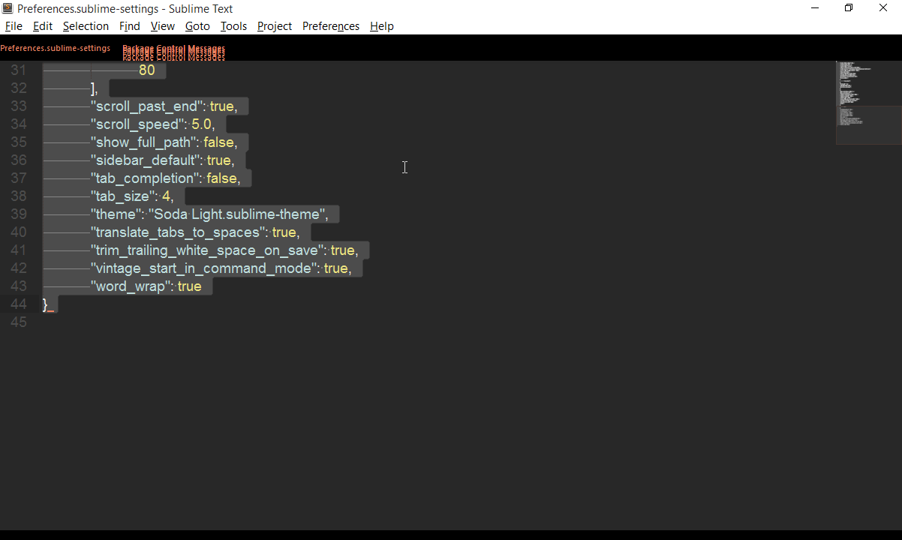The height and width of the screenshot is (540, 902).
Task: Click the Sublime Text app icon in title bar
Action: point(8,9)
